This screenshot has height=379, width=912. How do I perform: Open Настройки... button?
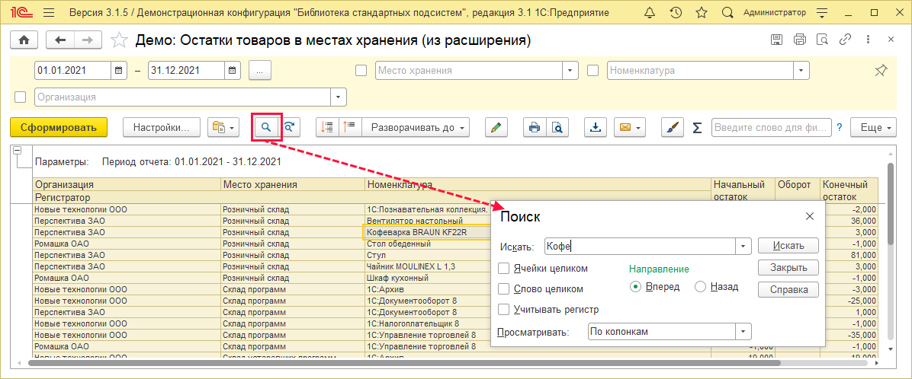(x=162, y=127)
